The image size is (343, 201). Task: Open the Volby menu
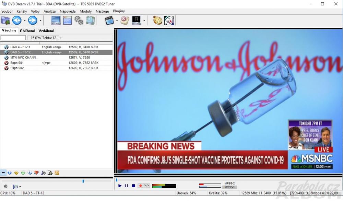[35, 11]
